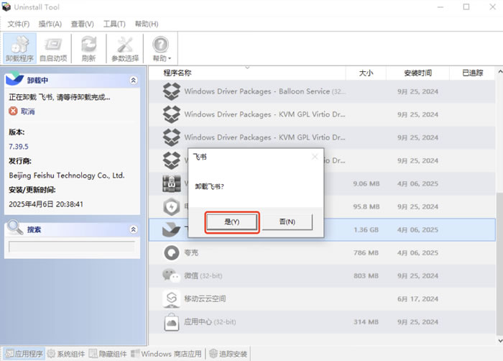The width and height of the screenshot is (503, 361).
Task: Click the 取消 cancel link
Action: click(27, 111)
